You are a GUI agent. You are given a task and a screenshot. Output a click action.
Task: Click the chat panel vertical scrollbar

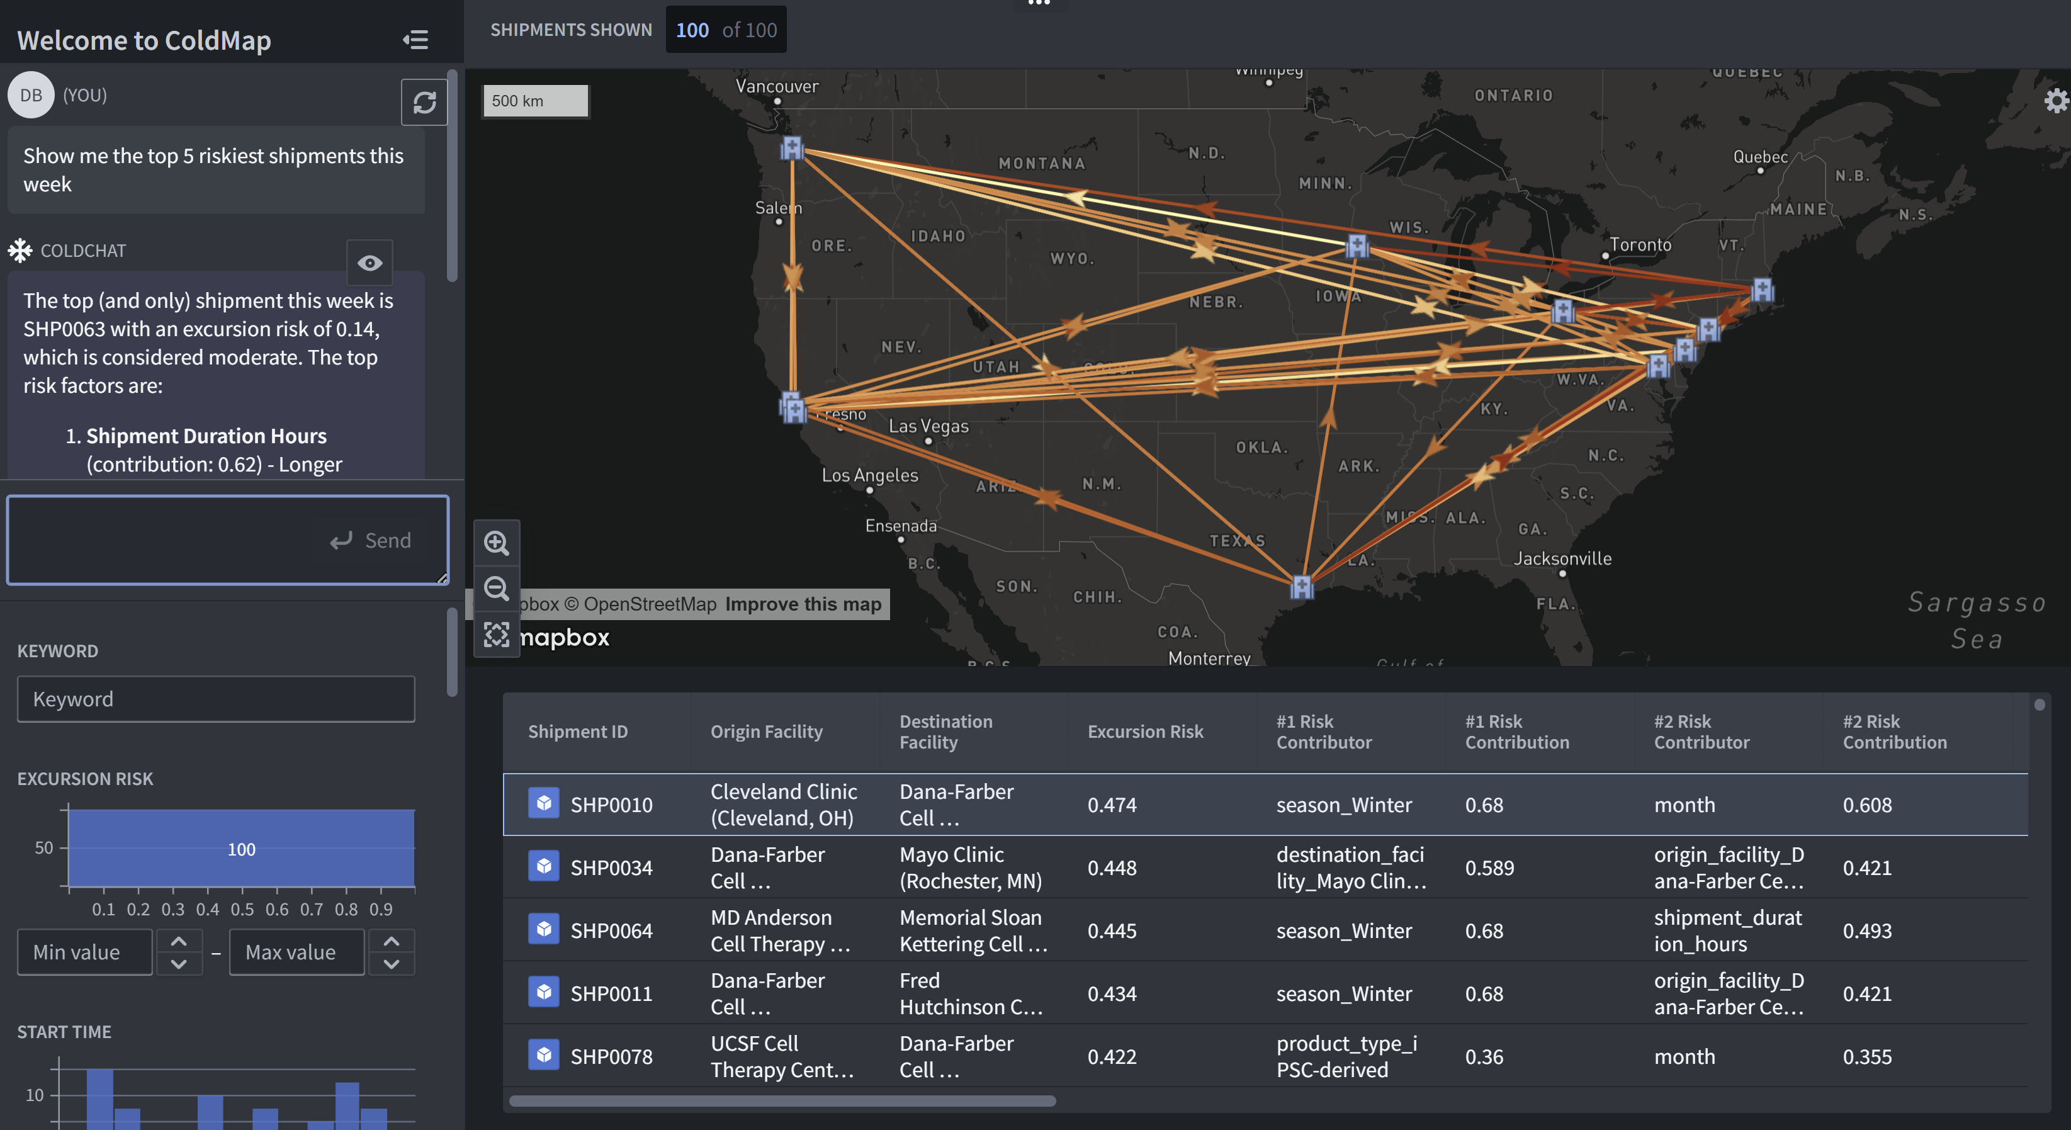point(452,177)
